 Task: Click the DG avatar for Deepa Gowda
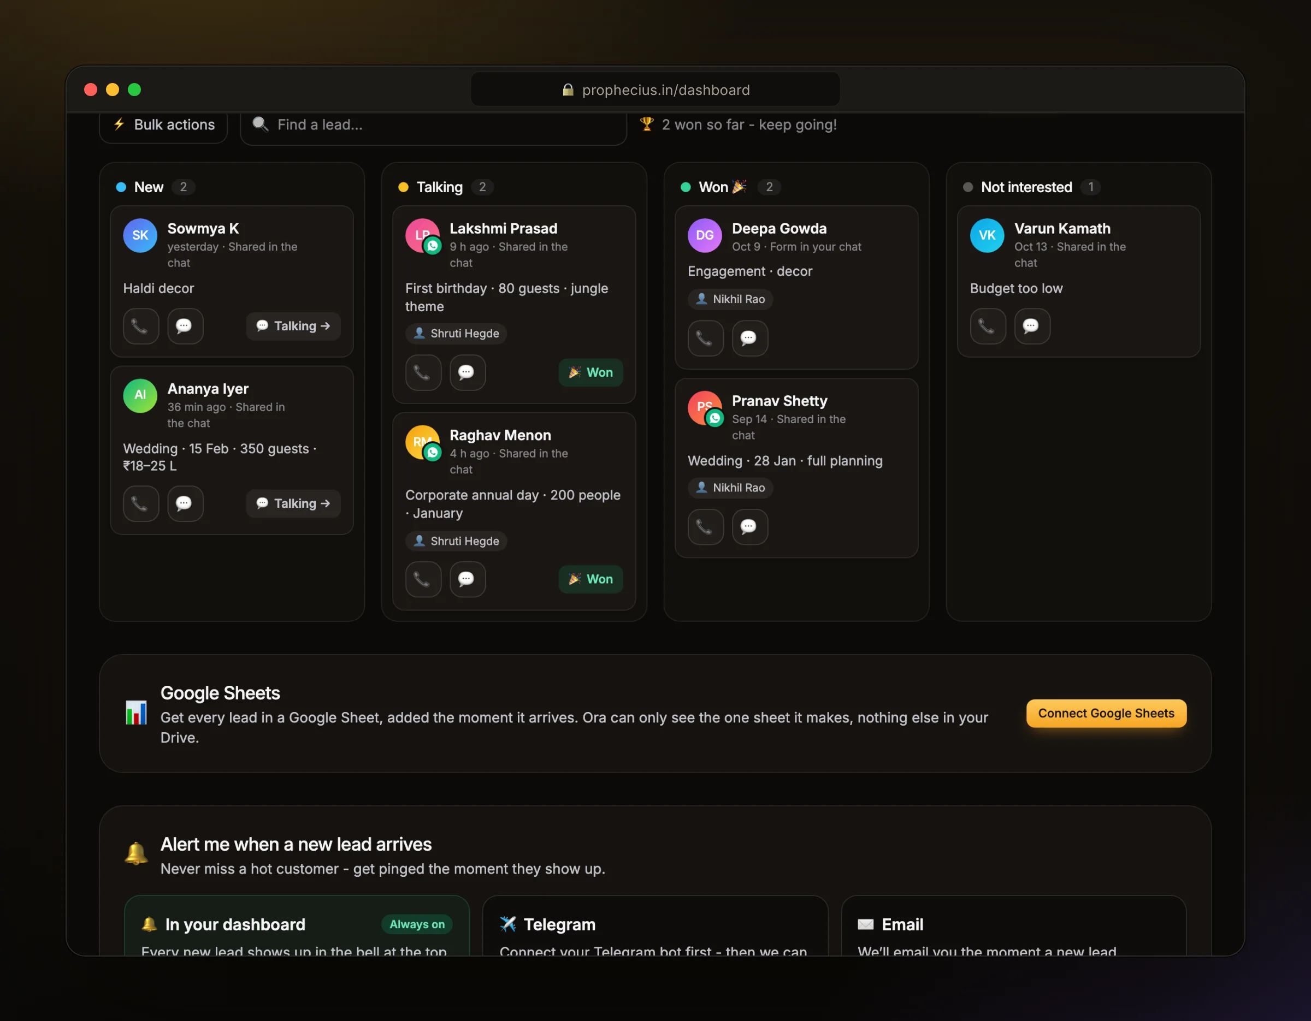point(705,235)
